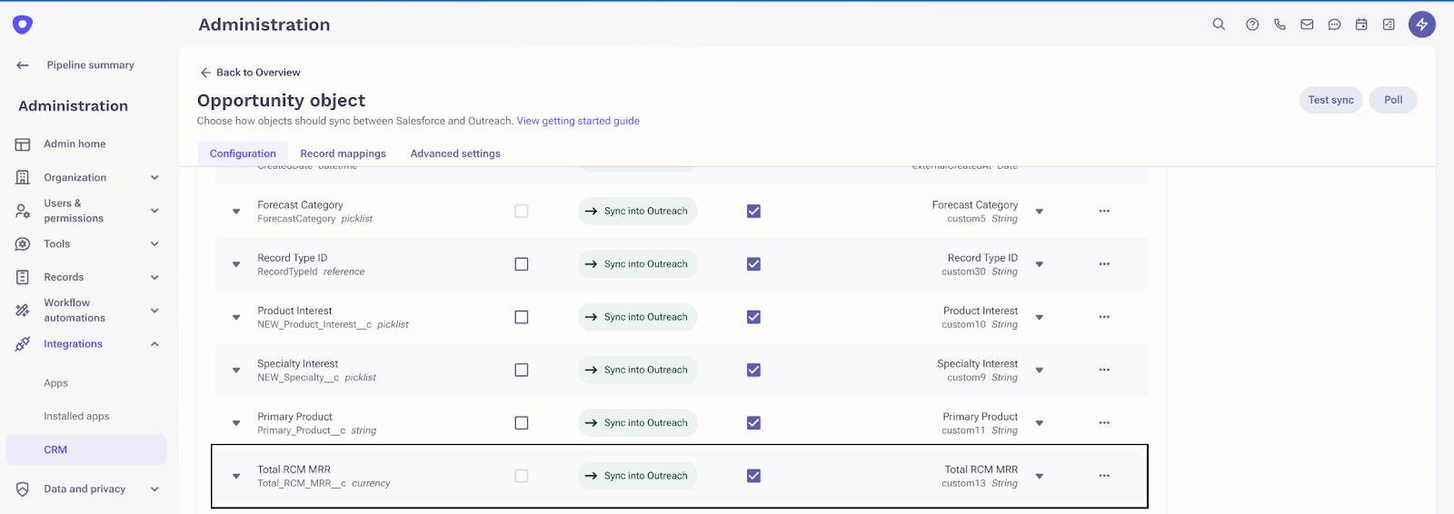Click Pipeline summary text in sidebar
This screenshot has height=514, width=1454.
[91, 65]
